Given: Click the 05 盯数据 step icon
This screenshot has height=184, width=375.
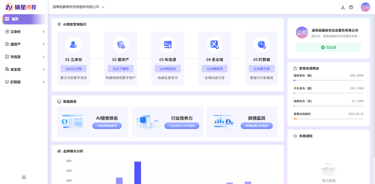Looking at the screenshot, I should [x=262, y=45].
